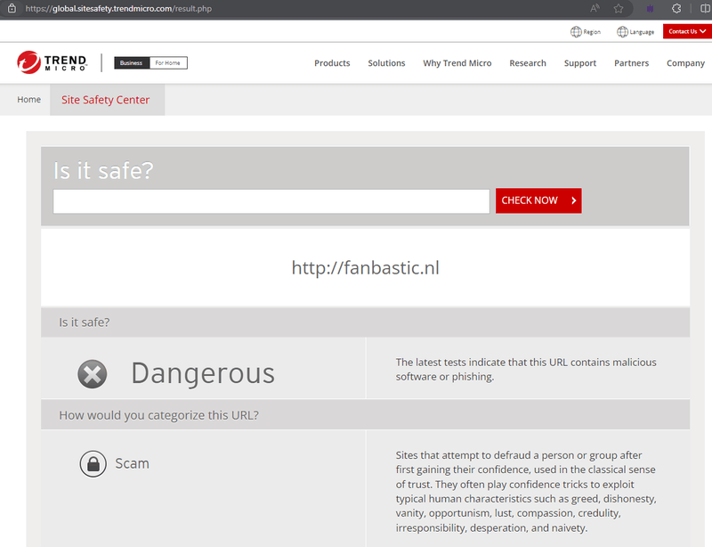Click the Dangerous rating text

203,374
